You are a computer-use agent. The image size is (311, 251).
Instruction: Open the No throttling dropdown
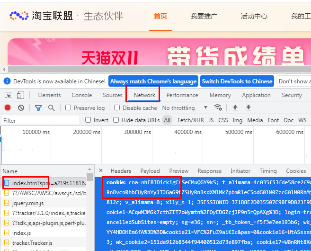coord(185,108)
